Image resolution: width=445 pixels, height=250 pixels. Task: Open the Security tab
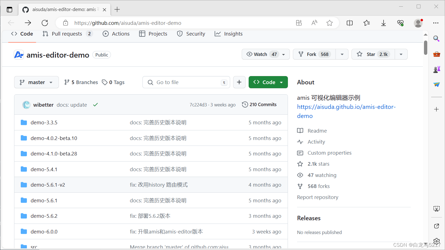pyautogui.click(x=191, y=34)
